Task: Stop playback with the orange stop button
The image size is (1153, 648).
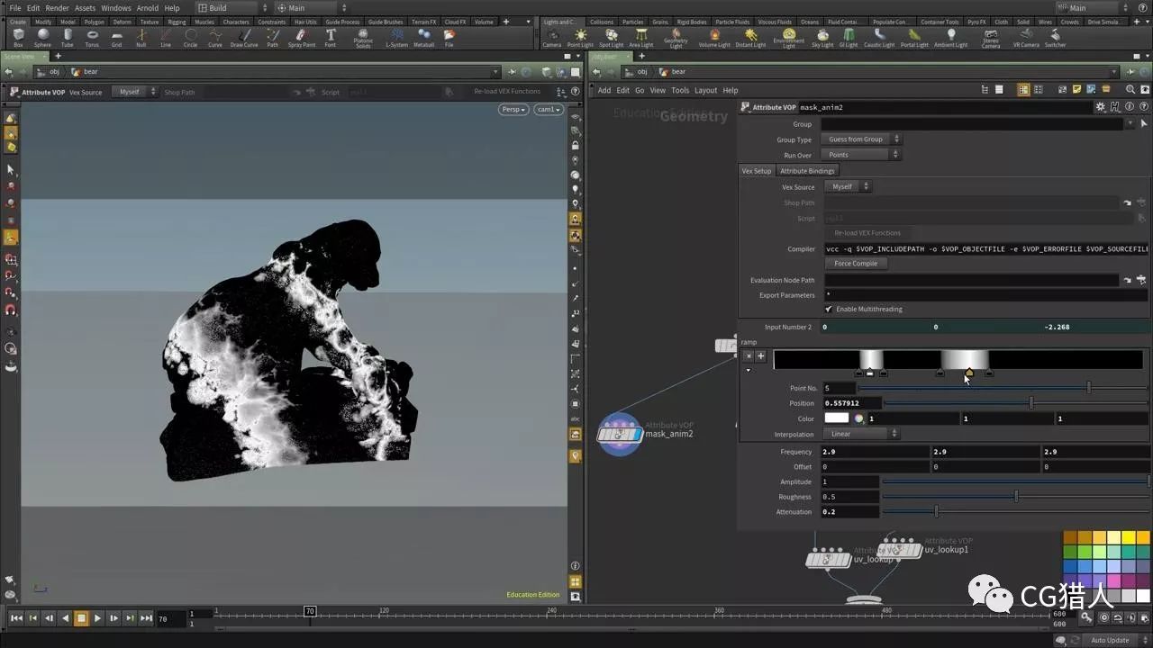Action: [81, 618]
